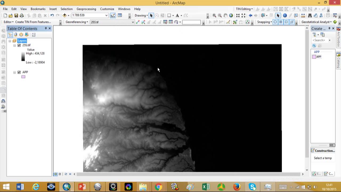Open the Geoprocessing menu

(86, 9)
